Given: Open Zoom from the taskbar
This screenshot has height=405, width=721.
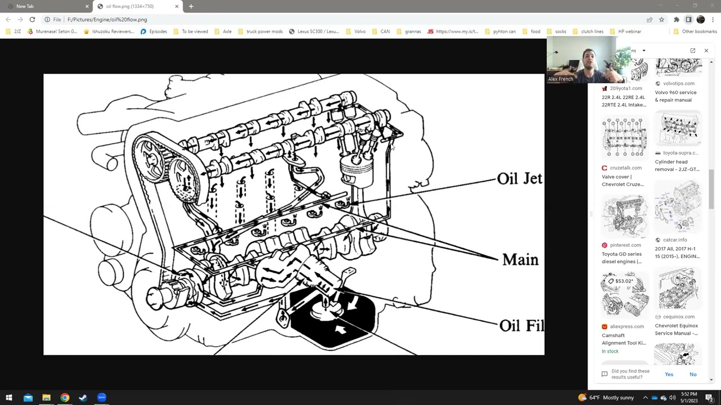Looking at the screenshot, I should (101, 398).
